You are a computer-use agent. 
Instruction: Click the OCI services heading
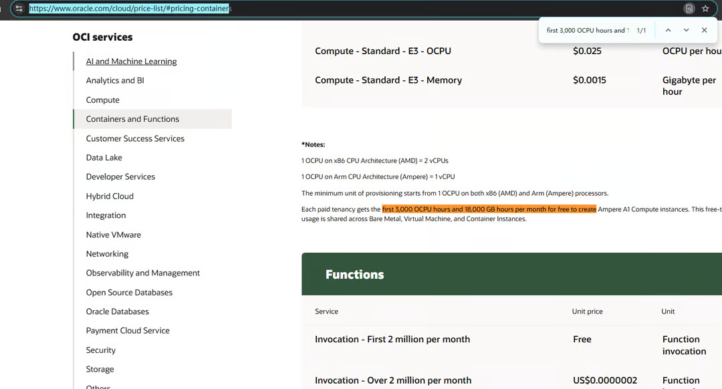[x=102, y=37]
